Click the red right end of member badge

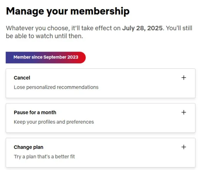[82, 57]
